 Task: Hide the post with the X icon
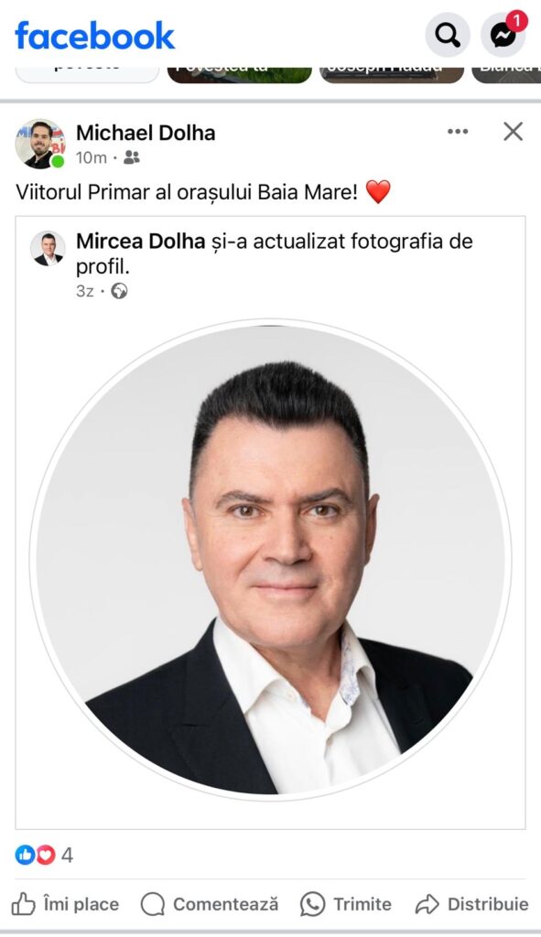click(x=513, y=132)
